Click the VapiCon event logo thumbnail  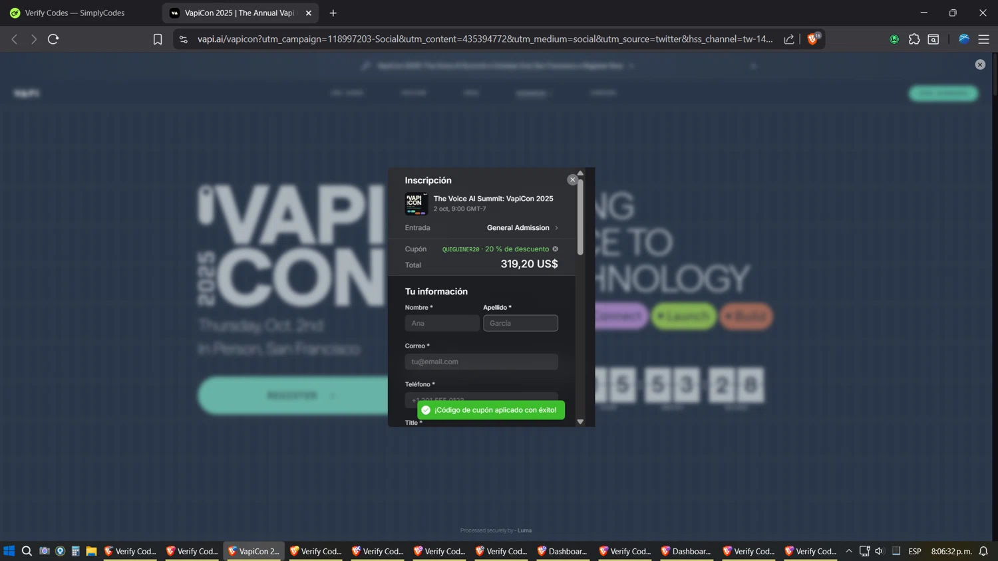coord(416,203)
